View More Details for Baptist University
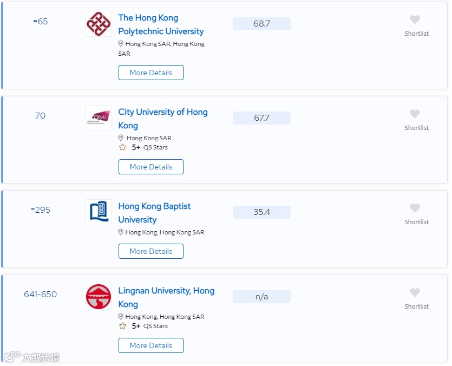This screenshot has width=452, height=366. click(x=151, y=252)
